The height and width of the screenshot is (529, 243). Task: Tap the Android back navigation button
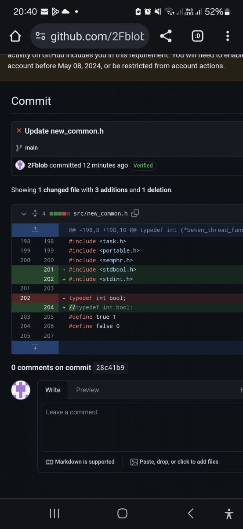(191, 513)
